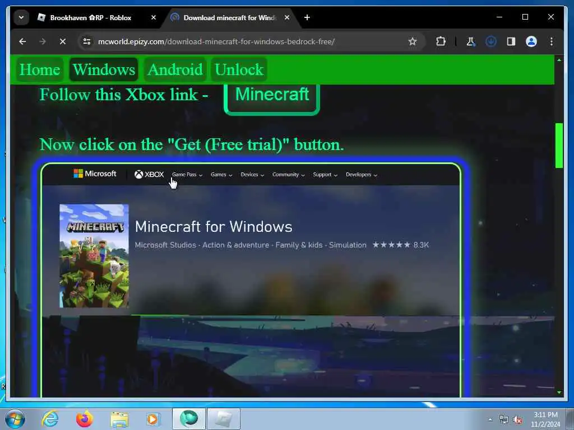Open the Android section of the site
Viewport: 574px width, 430px height.
(175, 69)
